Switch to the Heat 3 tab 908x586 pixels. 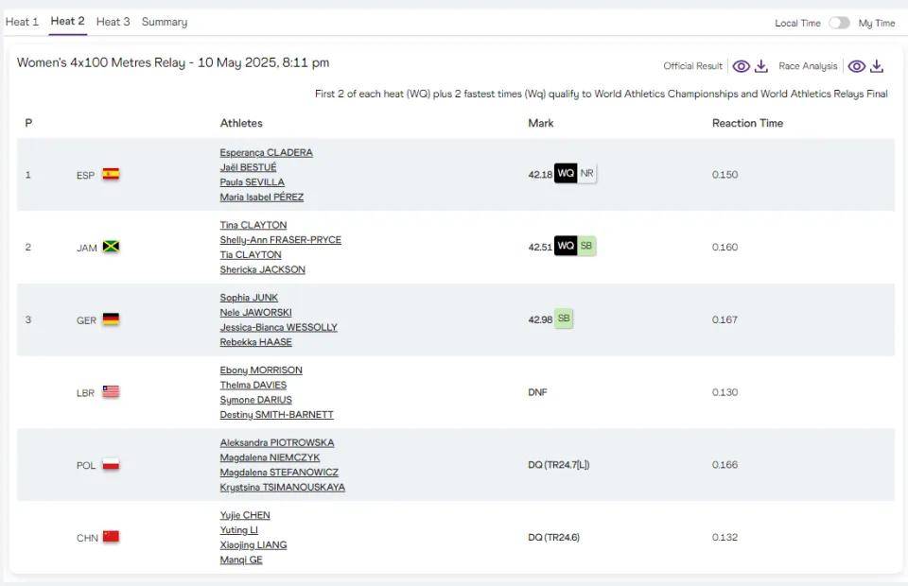[x=113, y=22]
